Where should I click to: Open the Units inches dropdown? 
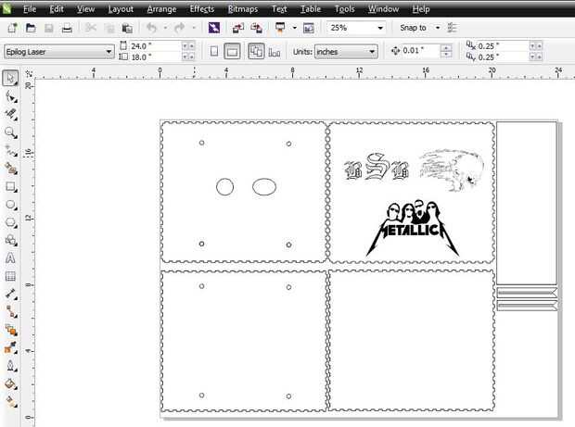[x=372, y=52]
